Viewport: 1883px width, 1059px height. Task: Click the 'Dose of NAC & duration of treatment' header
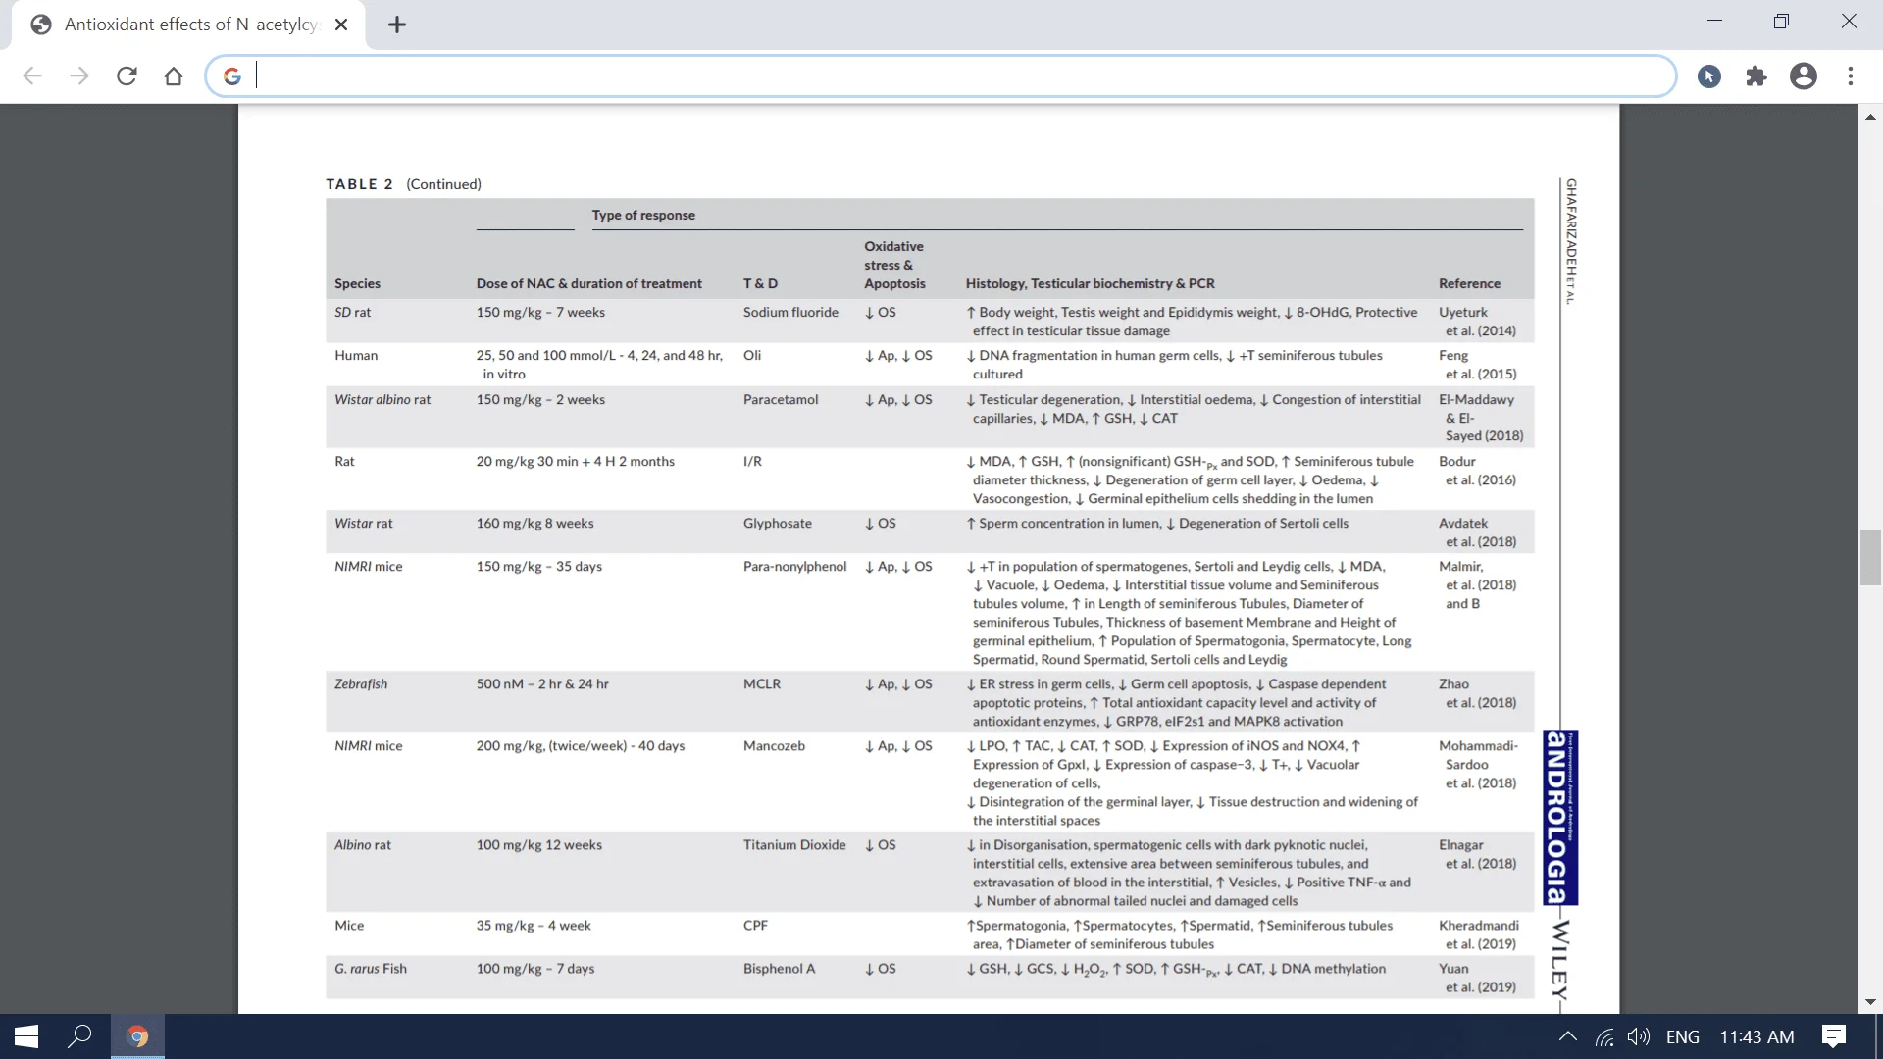[589, 283]
